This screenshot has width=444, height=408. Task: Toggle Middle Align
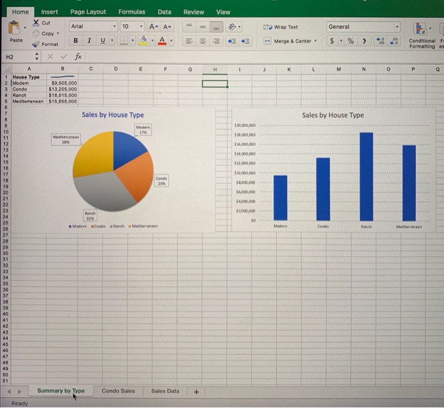click(x=203, y=27)
